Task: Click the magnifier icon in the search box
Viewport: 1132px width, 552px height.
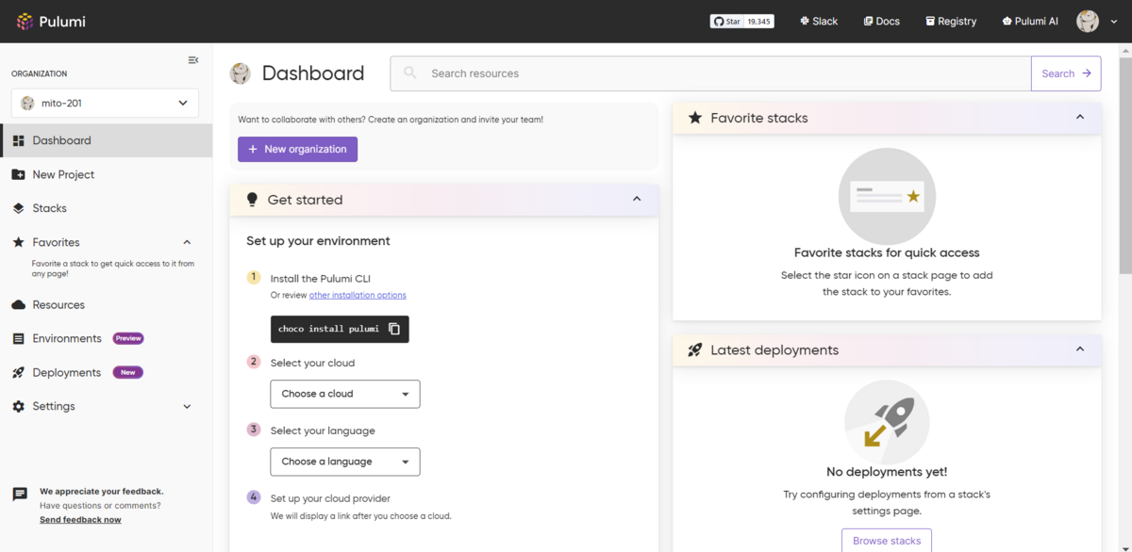Action: point(409,73)
